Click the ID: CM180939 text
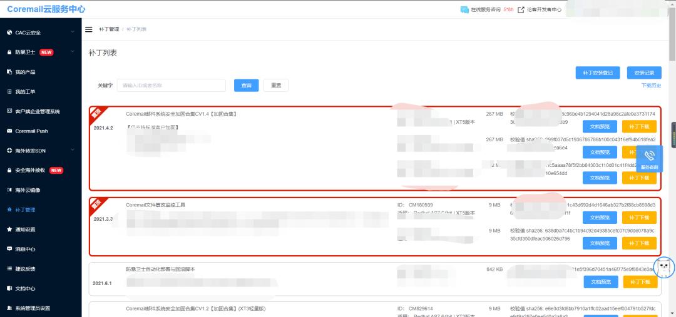Image resolution: width=676 pixels, height=317 pixels. click(x=415, y=205)
